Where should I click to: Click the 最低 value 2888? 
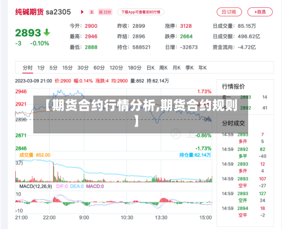91,47
